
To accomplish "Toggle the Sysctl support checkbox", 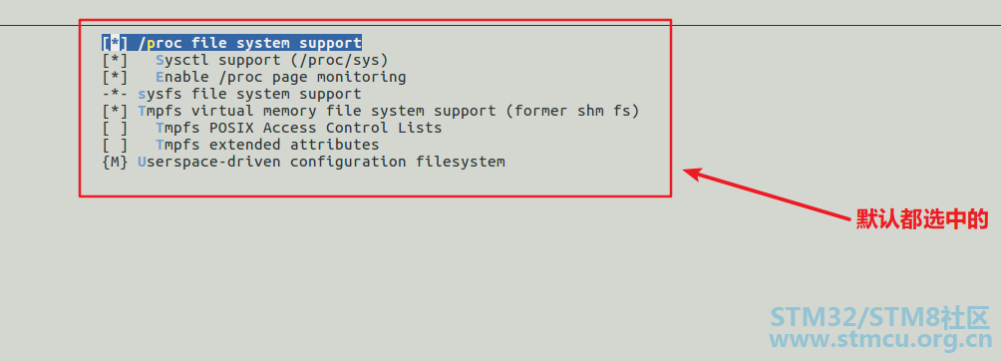I will pyautogui.click(x=115, y=60).
